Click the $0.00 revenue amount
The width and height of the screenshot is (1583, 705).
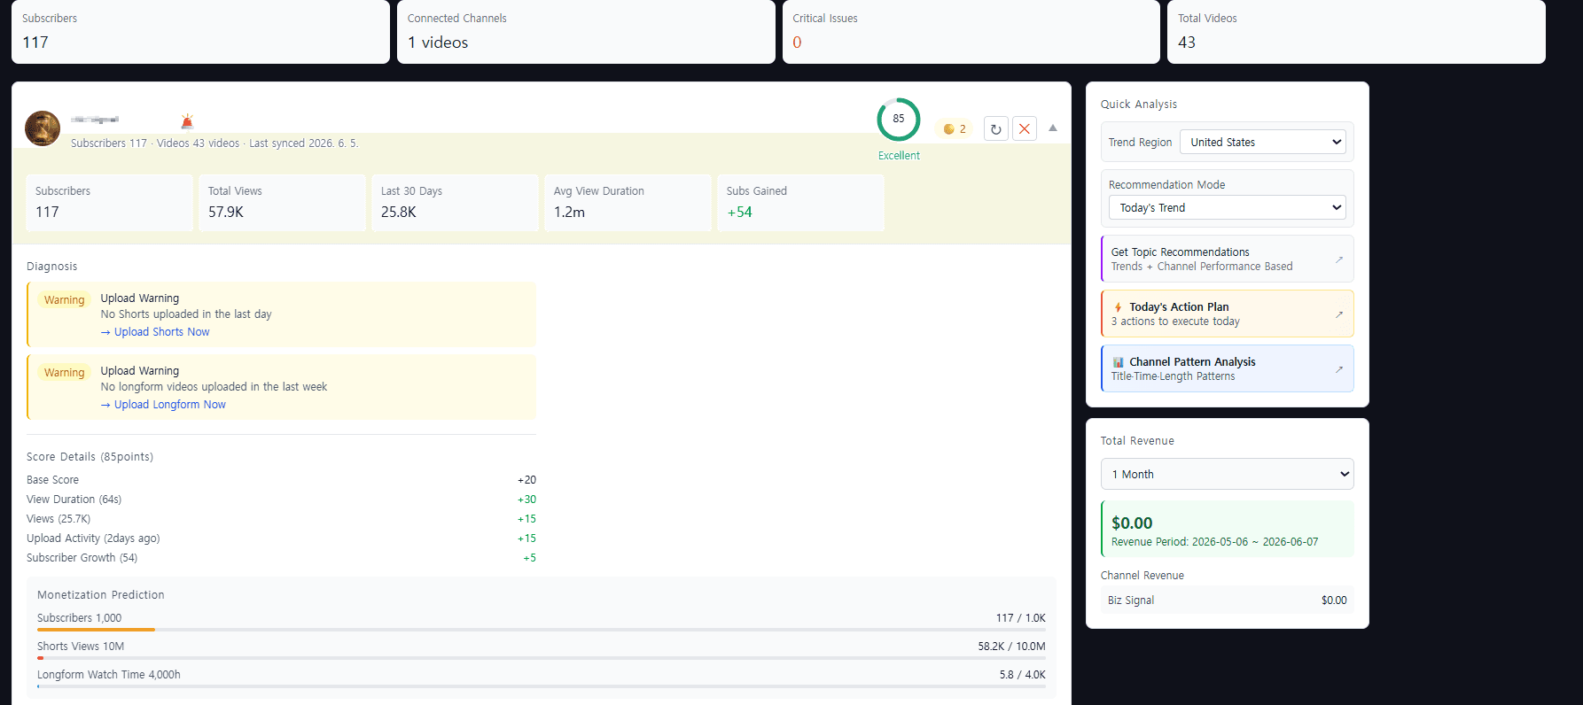1132,523
